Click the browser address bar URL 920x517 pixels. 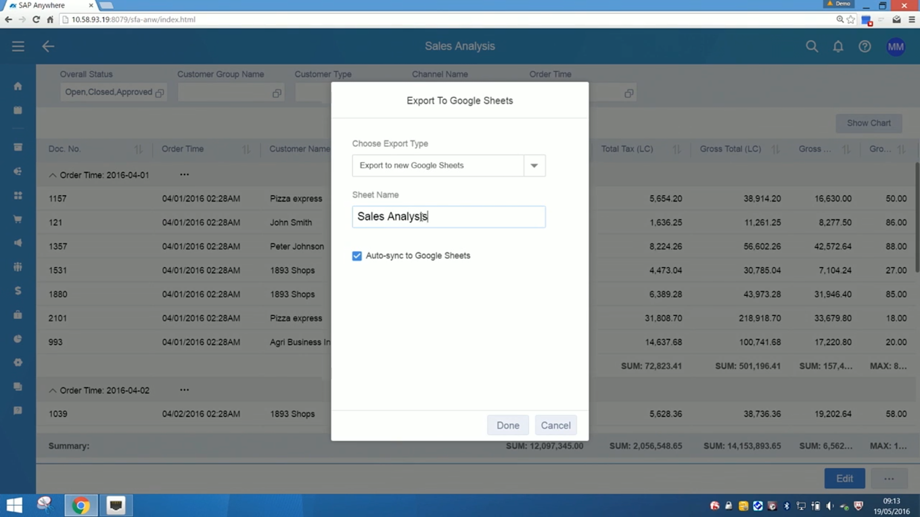tap(133, 20)
